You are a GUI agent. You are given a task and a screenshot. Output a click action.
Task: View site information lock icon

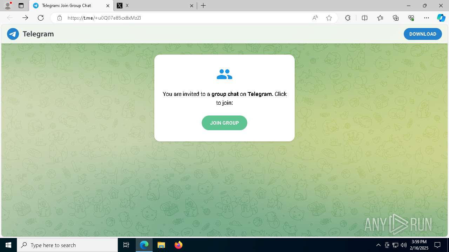tap(60, 18)
